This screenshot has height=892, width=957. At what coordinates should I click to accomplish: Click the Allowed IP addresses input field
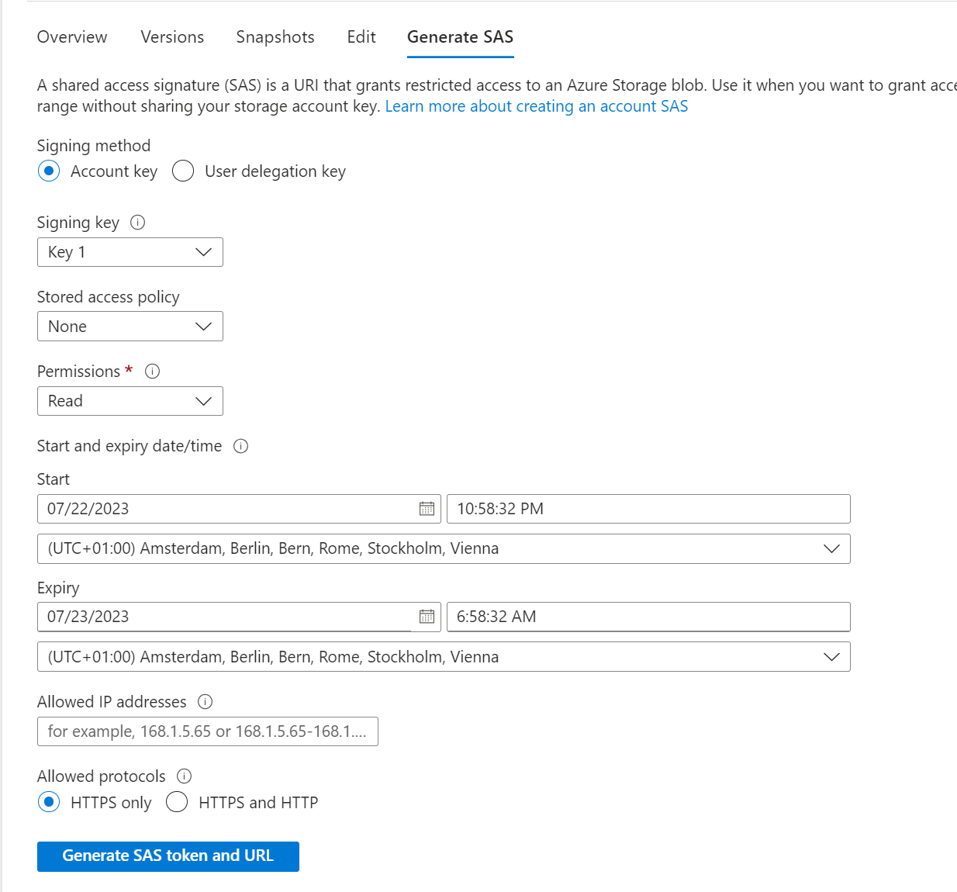pyautogui.click(x=207, y=731)
